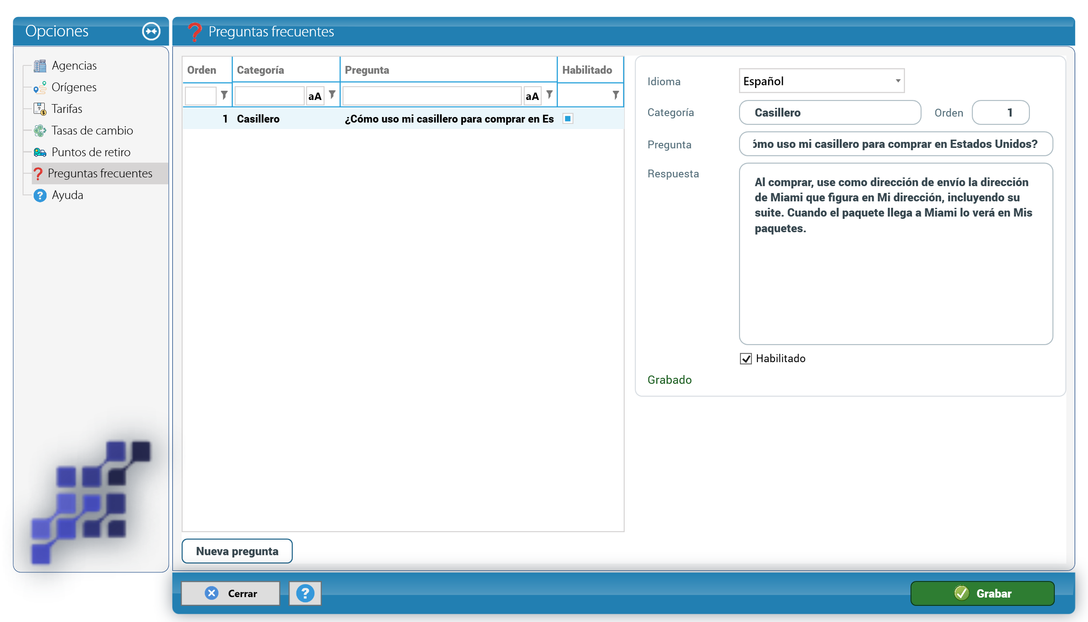Click the Tarifas document icon
The height and width of the screenshot is (622, 1088).
coord(40,109)
